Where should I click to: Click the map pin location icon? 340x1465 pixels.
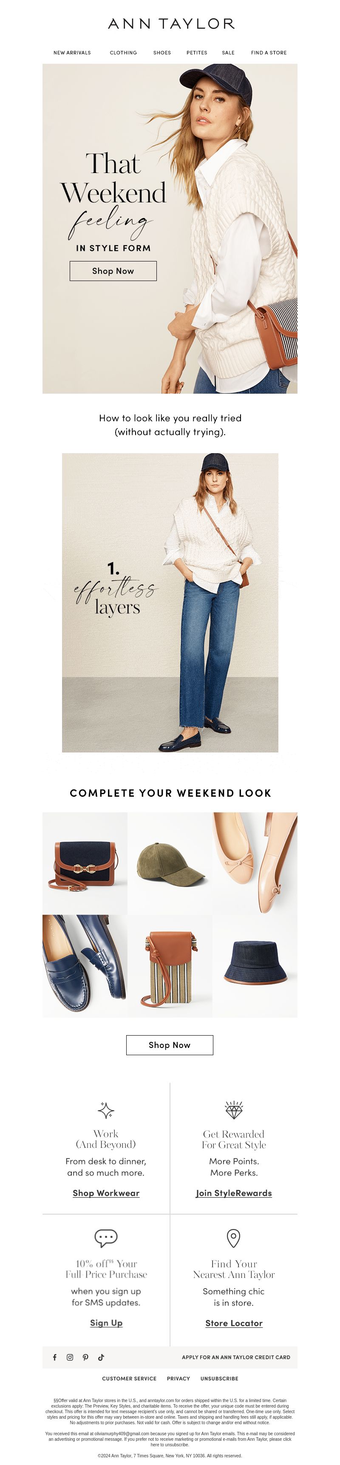(x=234, y=1238)
